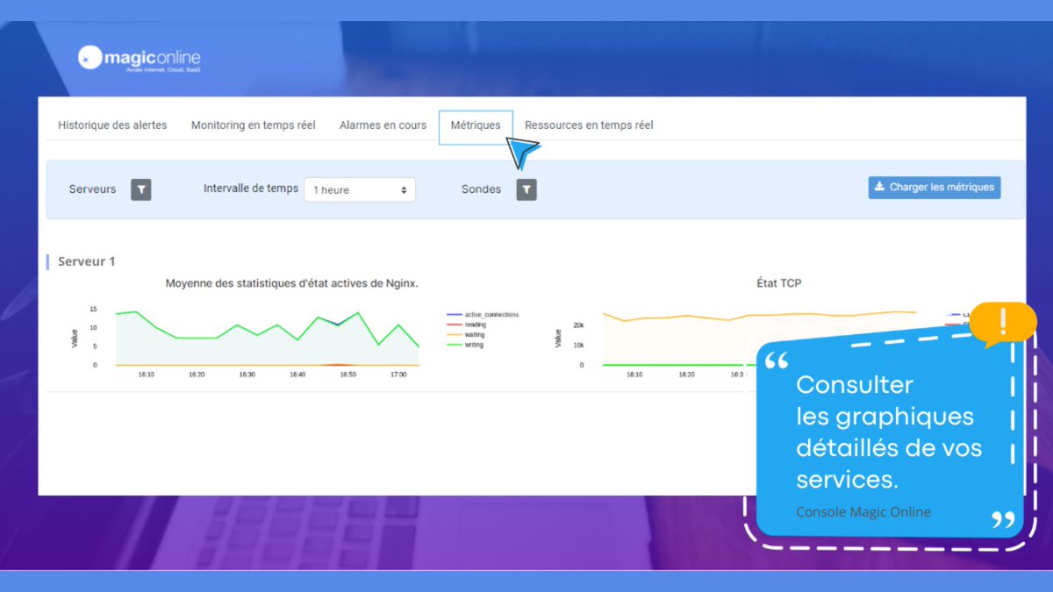The width and height of the screenshot is (1053, 592).
Task: Open the 1 heure time interval dropdown
Action: (x=360, y=189)
